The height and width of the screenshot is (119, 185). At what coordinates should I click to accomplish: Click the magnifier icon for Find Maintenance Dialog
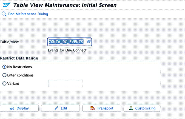point(4,14)
